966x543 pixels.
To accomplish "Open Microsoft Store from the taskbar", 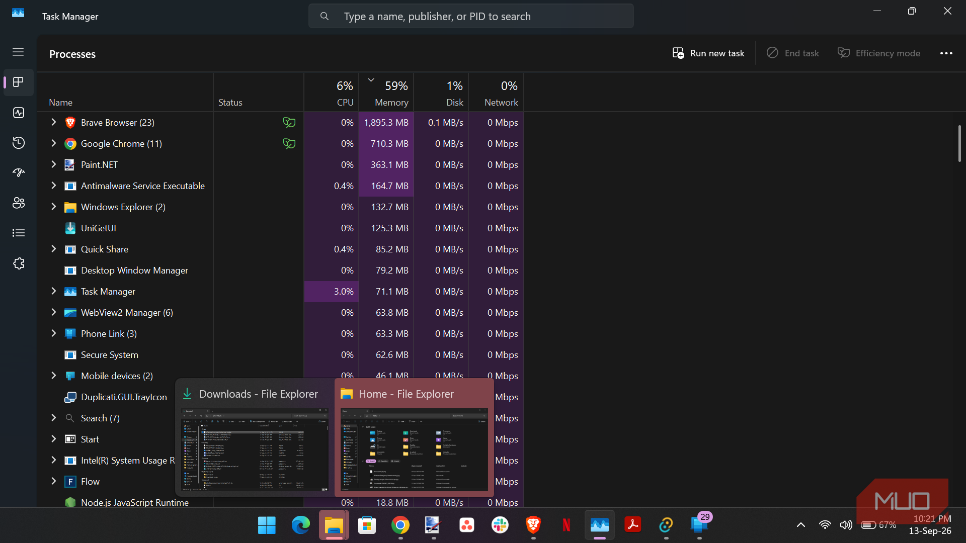I will point(367,525).
